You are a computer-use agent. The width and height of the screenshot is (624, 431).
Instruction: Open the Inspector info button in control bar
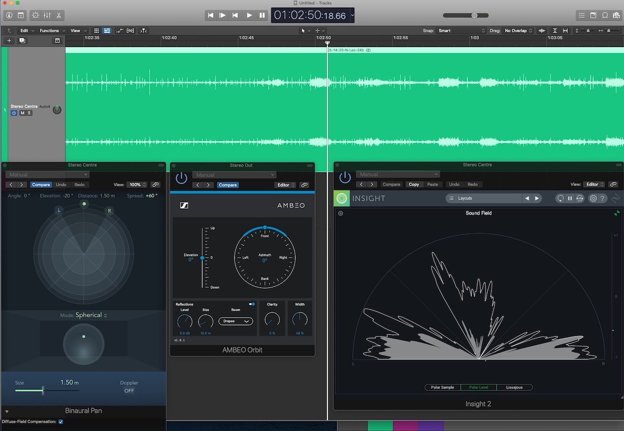[x=9, y=16]
